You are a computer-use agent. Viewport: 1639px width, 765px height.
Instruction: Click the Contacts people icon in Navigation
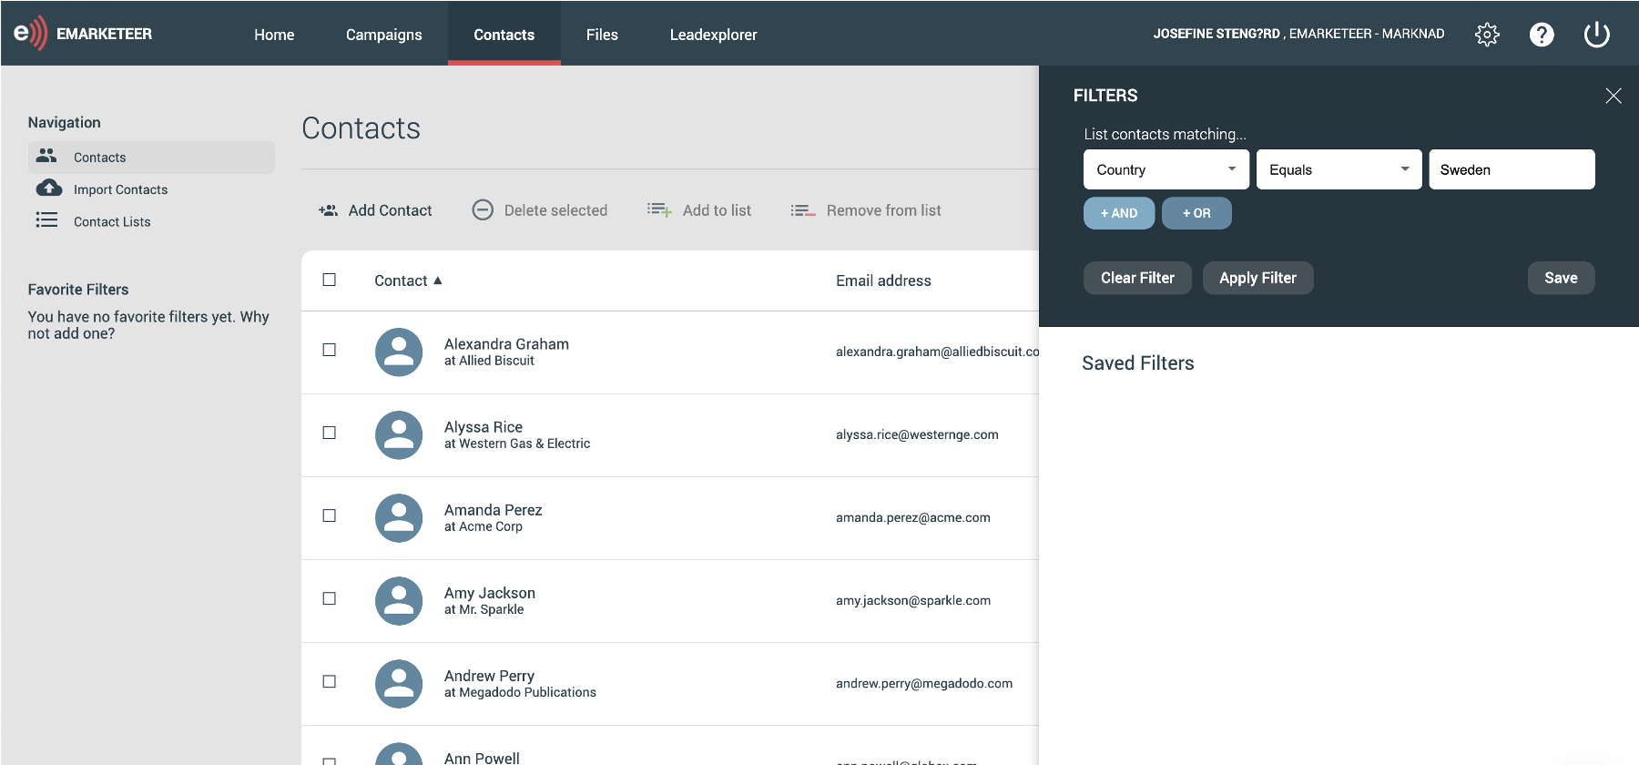click(46, 156)
